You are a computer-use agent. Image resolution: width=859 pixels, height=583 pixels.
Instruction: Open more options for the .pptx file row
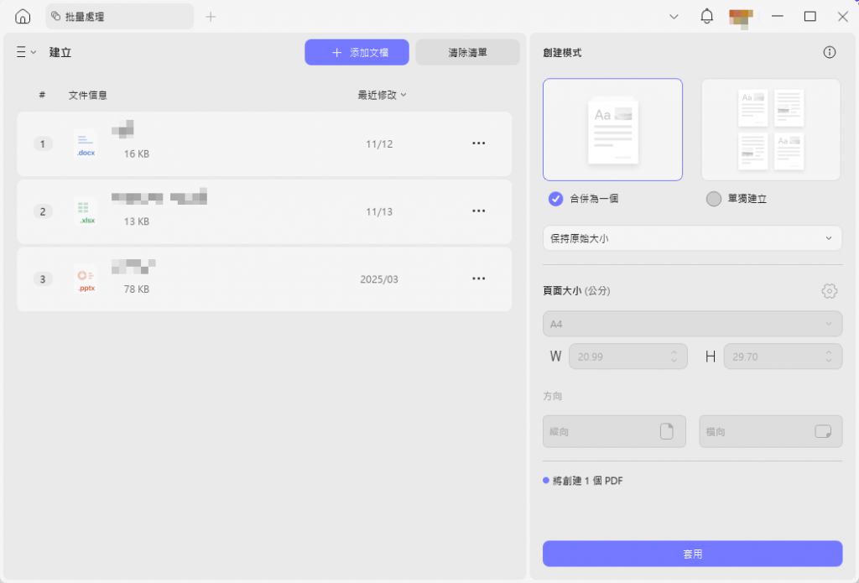(x=479, y=278)
